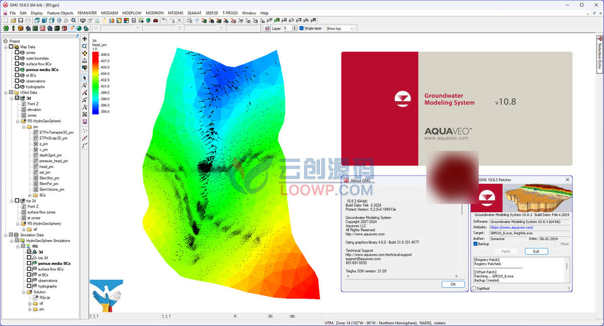Screen dimensions: 604x326
Task: Click the head_pm color legend bar
Action: [x=96, y=83]
